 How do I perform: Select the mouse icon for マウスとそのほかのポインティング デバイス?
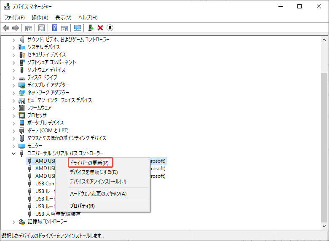point(22,138)
